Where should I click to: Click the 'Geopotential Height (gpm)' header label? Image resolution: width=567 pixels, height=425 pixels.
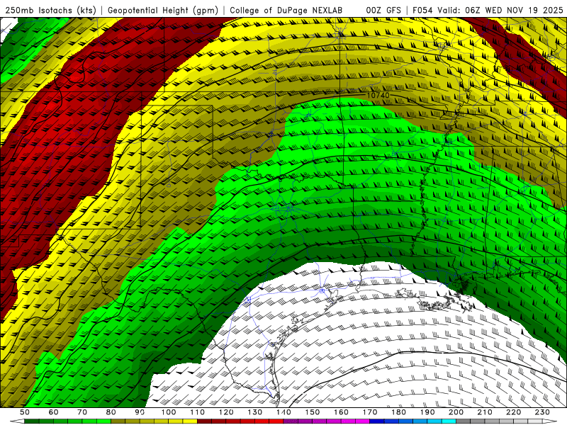pos(163,10)
